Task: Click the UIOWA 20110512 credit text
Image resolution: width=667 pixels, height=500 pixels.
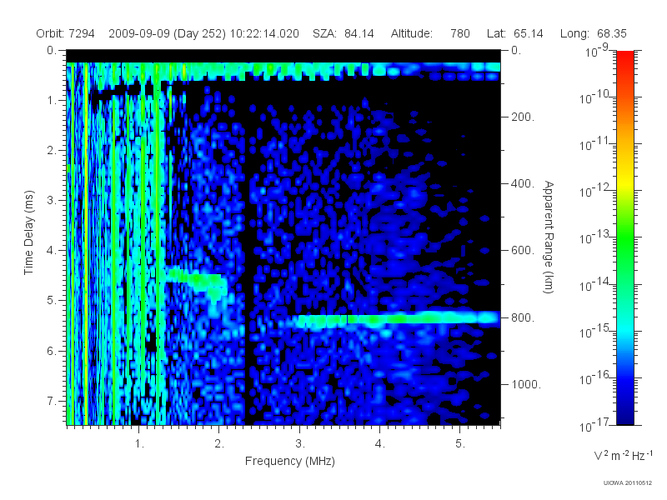Action: click(628, 483)
